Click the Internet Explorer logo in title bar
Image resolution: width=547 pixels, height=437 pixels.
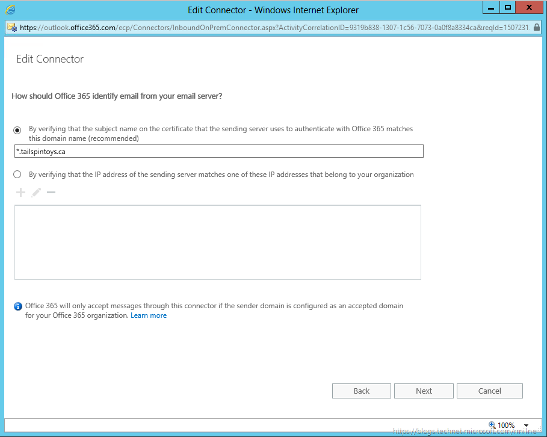(10, 10)
